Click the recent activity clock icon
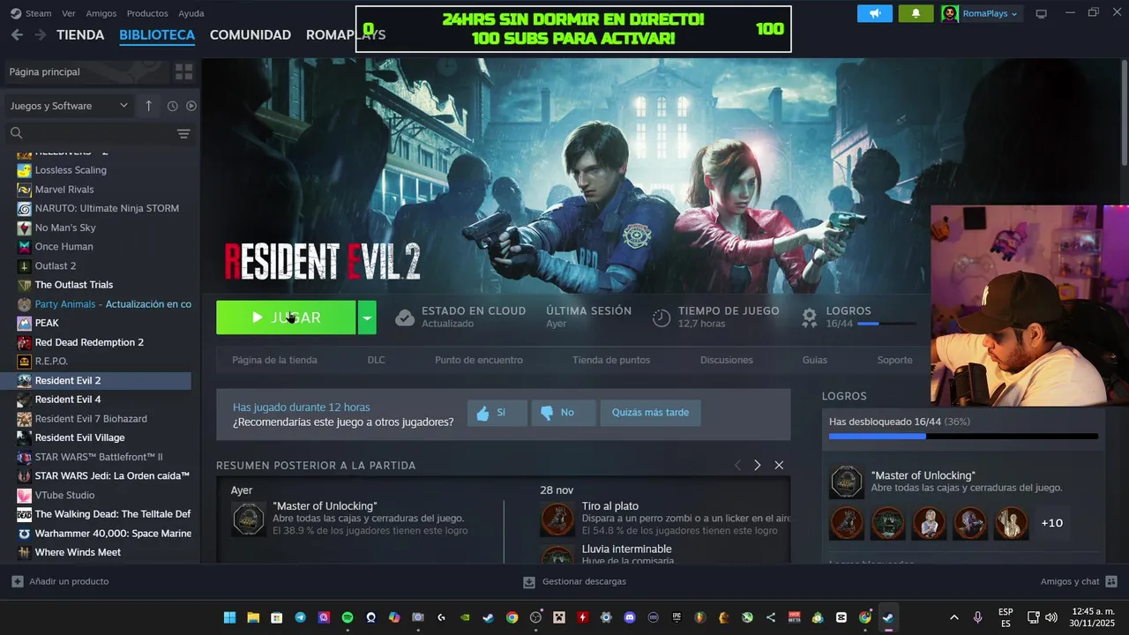Screen dimensions: 1129x635 coord(172,106)
